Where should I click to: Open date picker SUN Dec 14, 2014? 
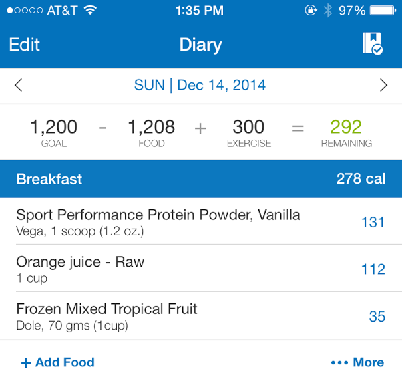200,85
